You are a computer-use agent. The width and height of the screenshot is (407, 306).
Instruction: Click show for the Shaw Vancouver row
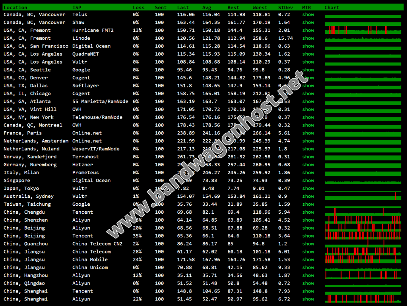click(308, 22)
